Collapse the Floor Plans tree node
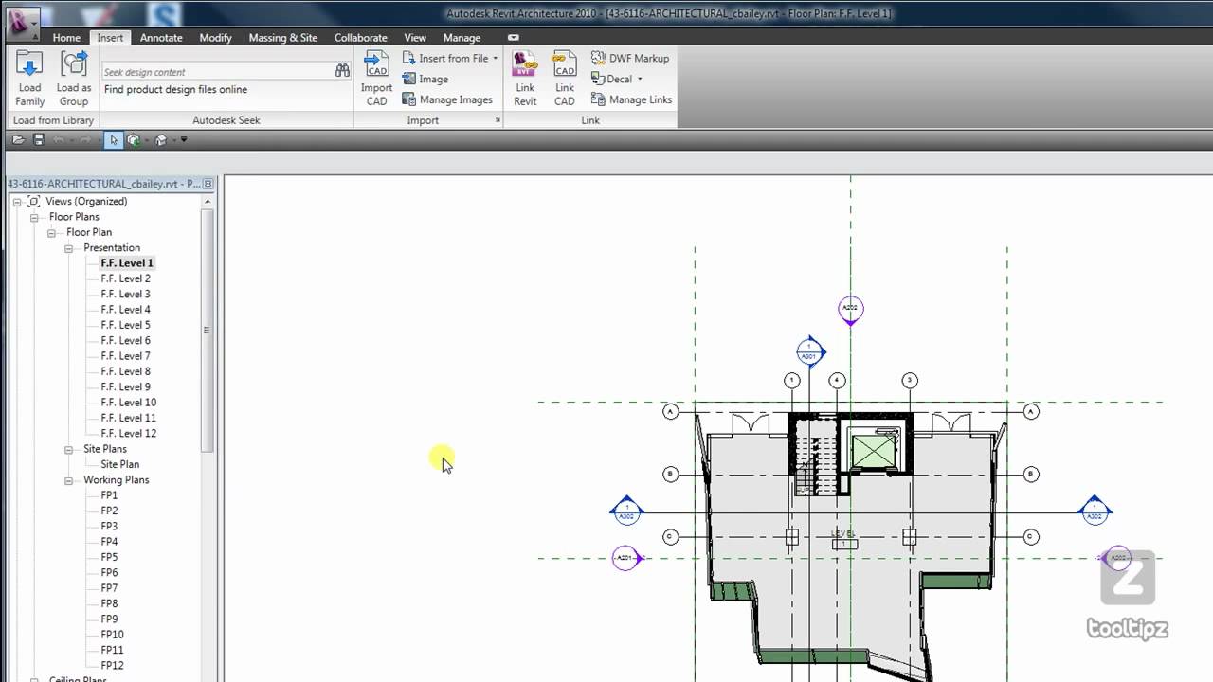This screenshot has width=1213, height=682. pyautogui.click(x=35, y=217)
